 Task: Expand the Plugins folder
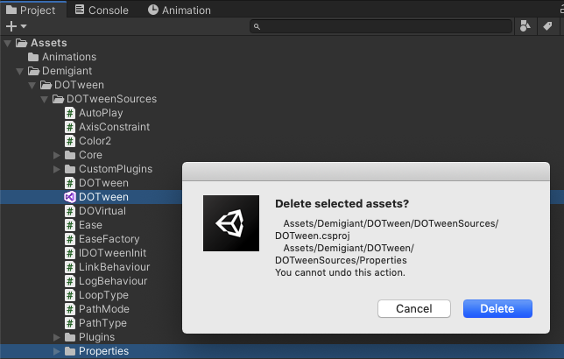[x=56, y=337]
